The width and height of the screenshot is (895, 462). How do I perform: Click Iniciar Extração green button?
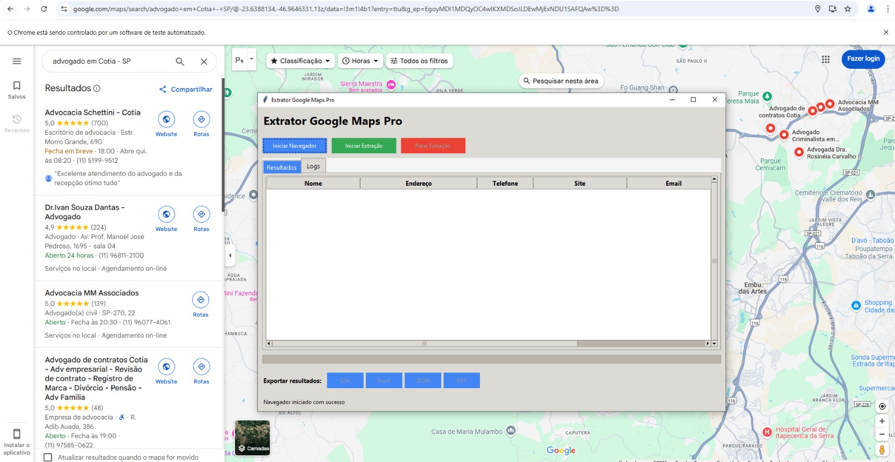click(x=364, y=145)
